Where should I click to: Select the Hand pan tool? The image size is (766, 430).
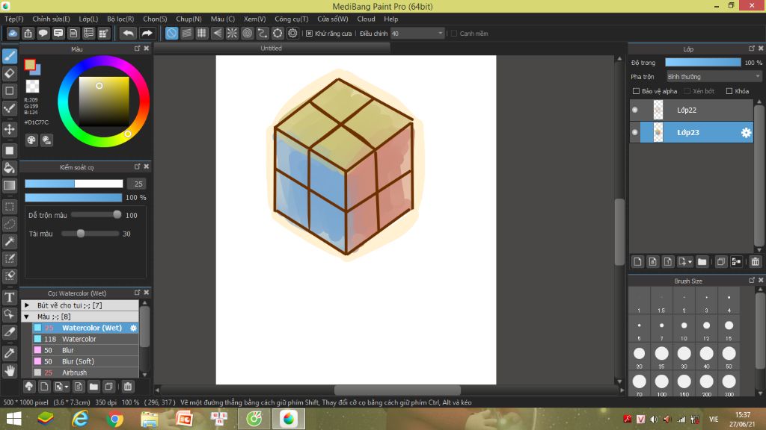click(x=10, y=371)
